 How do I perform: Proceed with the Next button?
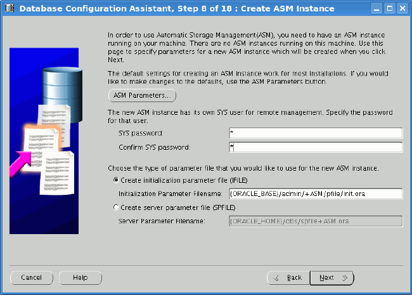point(332,278)
